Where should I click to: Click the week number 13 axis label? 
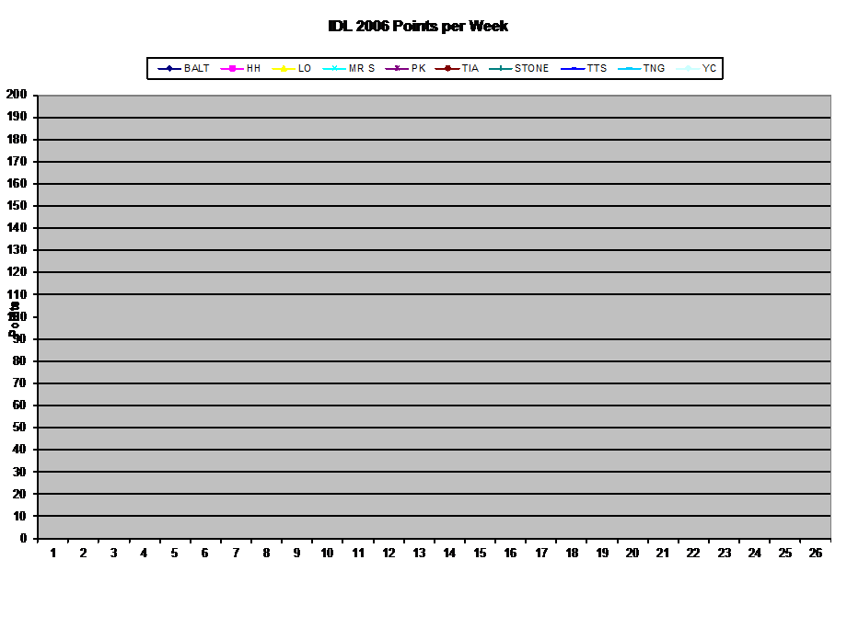[420, 554]
